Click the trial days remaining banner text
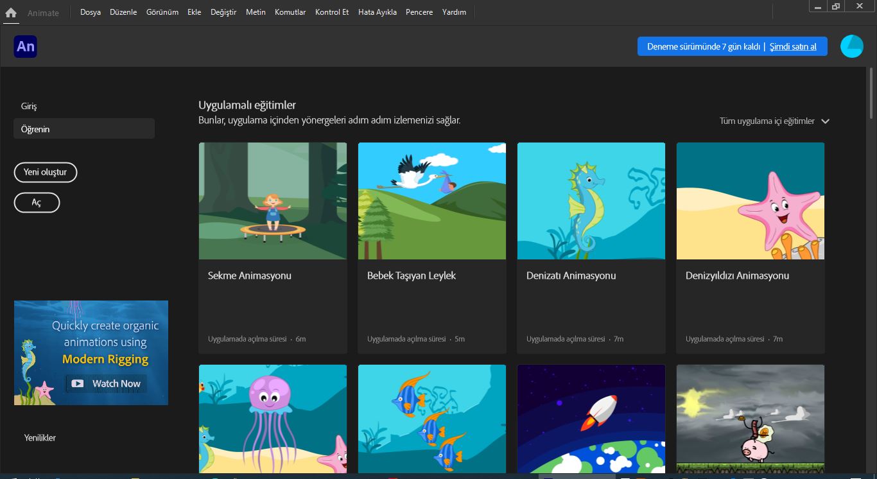Image resolution: width=877 pixels, height=479 pixels. (x=704, y=46)
